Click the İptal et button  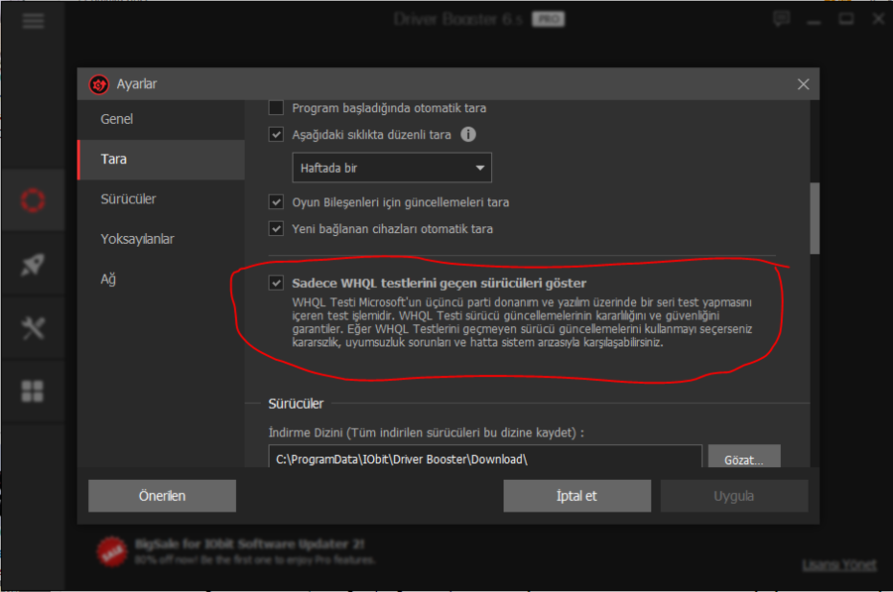576,496
